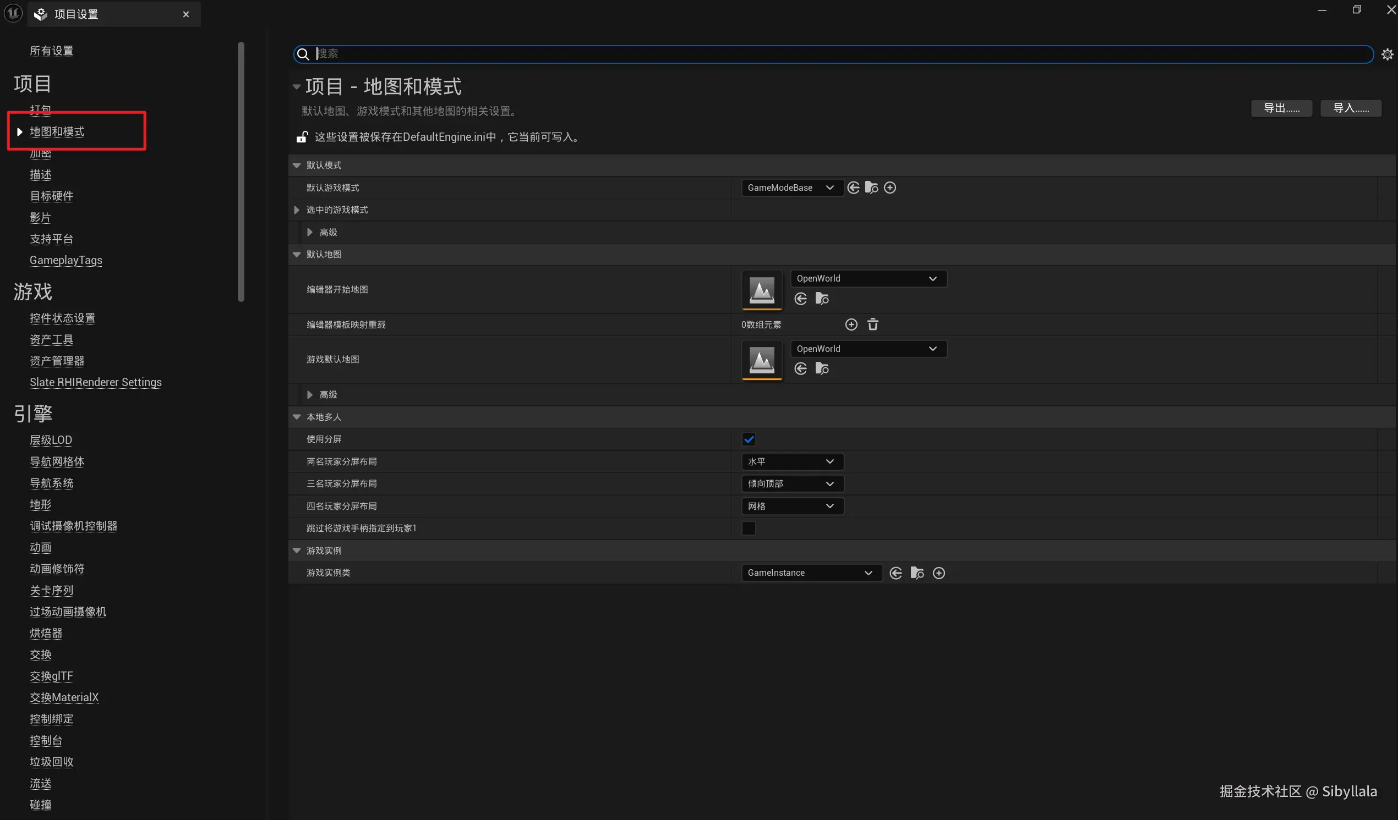Open settings gear next to search bar
This screenshot has height=820, width=1398.
[1387, 54]
